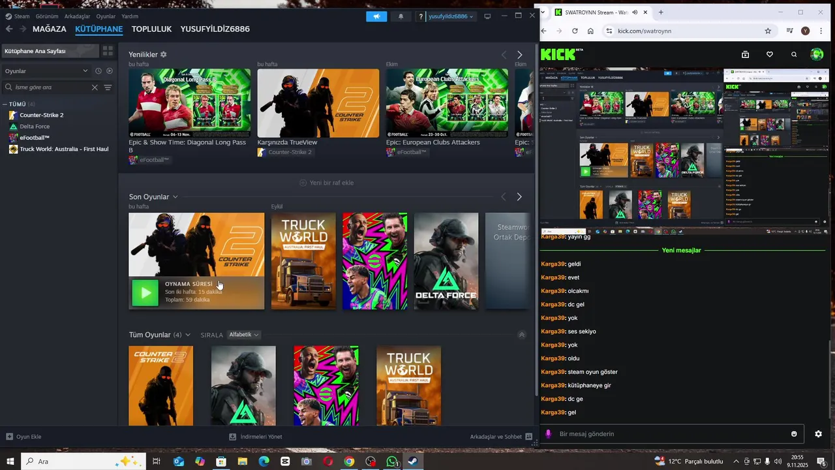Open the Oyunlar menu in menu bar
Screen dimensions: 835x470
point(106,16)
